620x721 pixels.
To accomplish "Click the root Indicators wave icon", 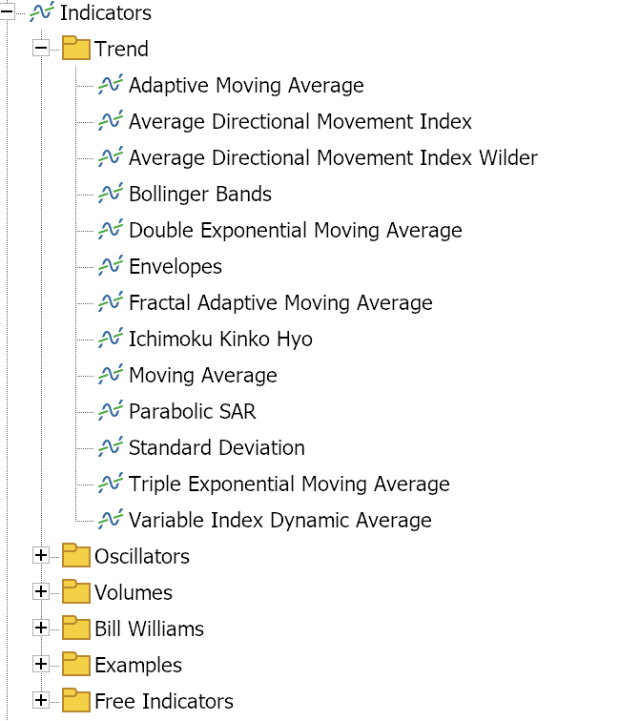I will click(x=42, y=13).
